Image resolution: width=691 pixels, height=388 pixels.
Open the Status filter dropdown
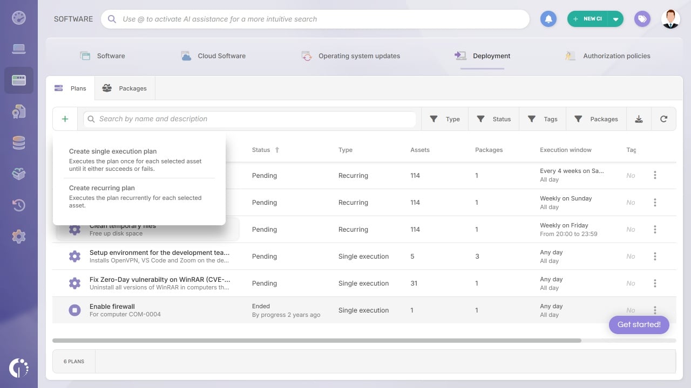pyautogui.click(x=493, y=119)
